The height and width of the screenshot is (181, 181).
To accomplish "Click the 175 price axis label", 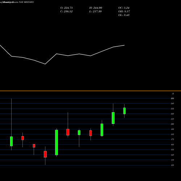I will (x=172, y=139).
